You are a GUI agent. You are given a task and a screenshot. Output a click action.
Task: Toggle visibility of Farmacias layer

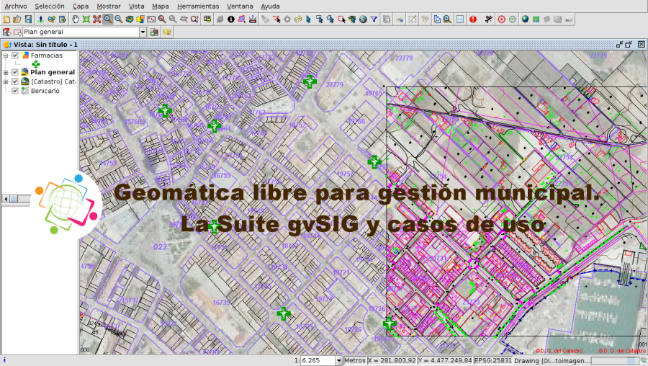[14, 55]
